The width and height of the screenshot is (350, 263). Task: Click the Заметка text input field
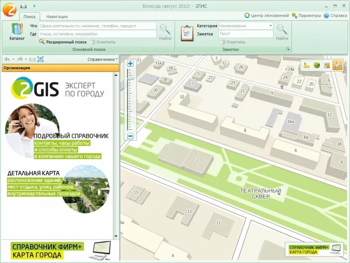[x=246, y=34]
